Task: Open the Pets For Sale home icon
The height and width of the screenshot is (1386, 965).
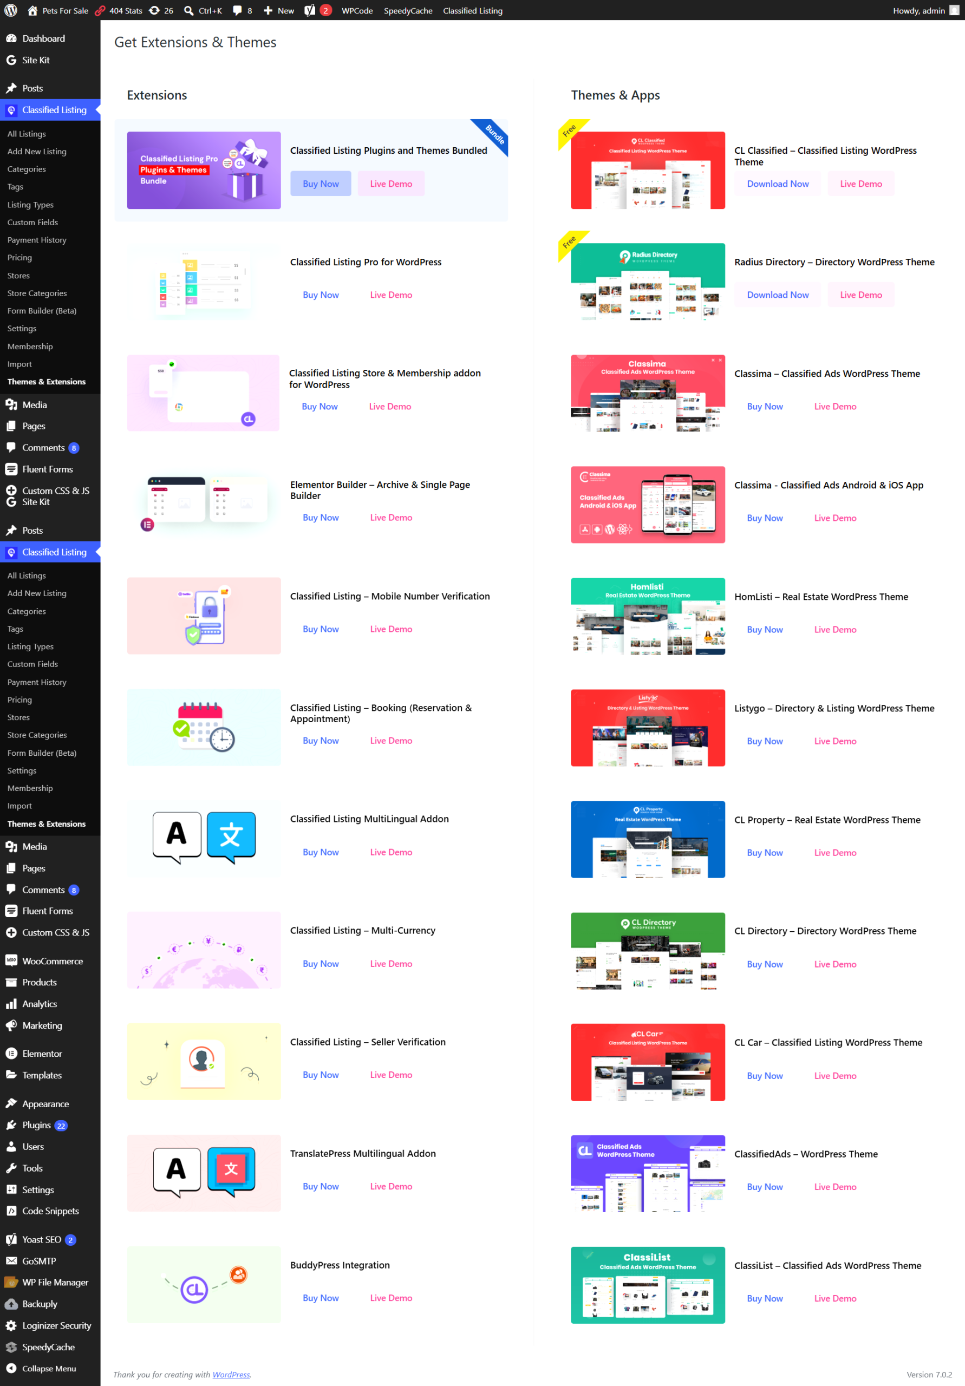Action: 32,10
